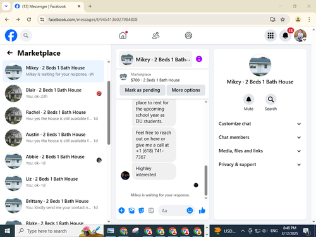Viewport: 316px width, 237px height.
Task: Choose a GIF in composer
Action: [151, 210]
